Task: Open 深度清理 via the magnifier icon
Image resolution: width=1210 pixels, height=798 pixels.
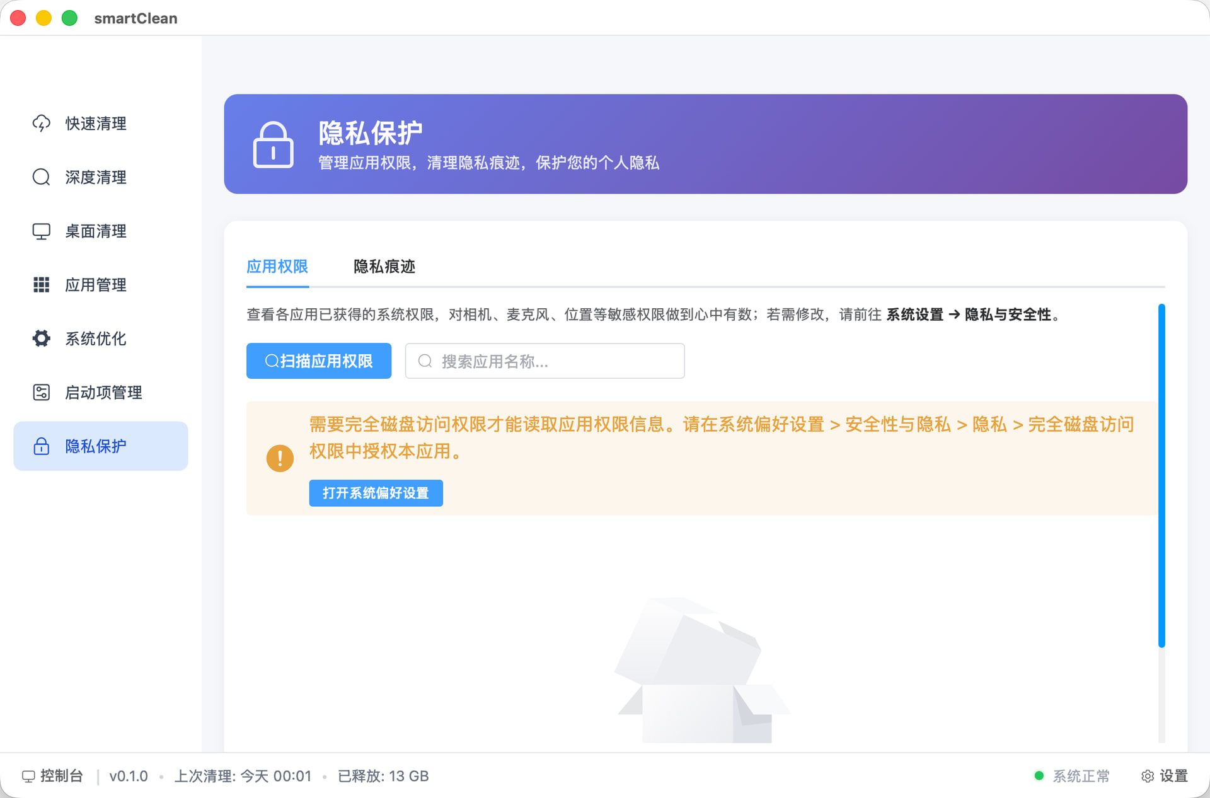Action: pyautogui.click(x=40, y=177)
